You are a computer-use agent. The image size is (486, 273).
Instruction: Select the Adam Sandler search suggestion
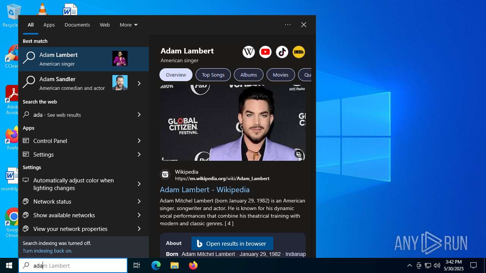point(74,83)
